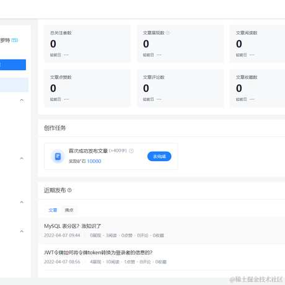Open info icon beside 文章展现数
The image size is (285, 285).
tap(168, 33)
